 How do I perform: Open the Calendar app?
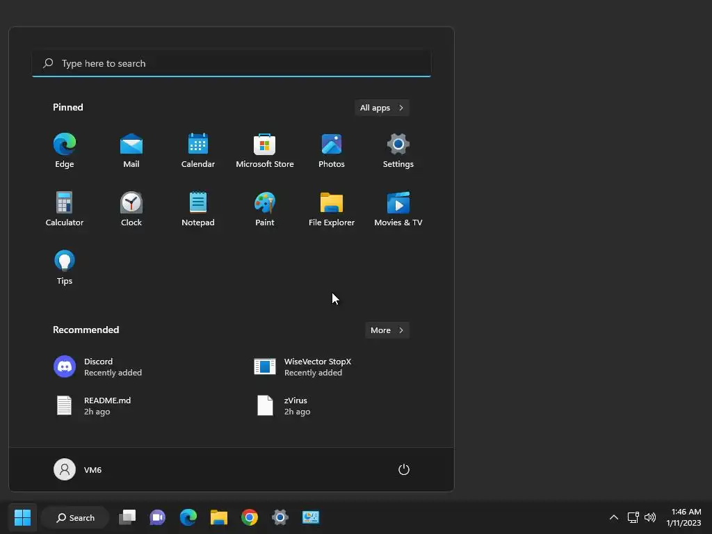(198, 151)
